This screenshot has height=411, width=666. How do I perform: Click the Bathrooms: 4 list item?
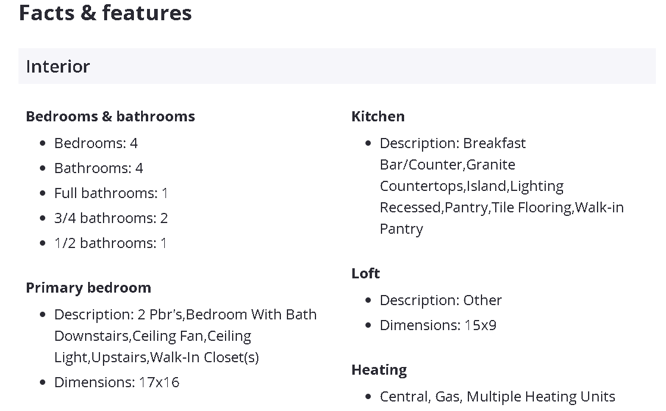pos(98,168)
